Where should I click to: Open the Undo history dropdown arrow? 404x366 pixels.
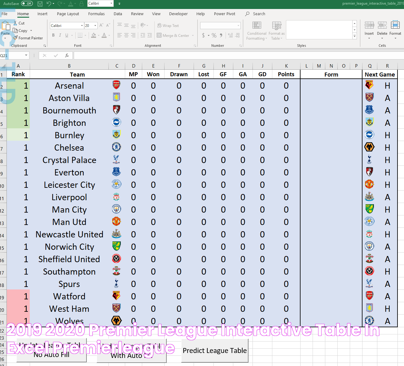(x=54, y=4)
